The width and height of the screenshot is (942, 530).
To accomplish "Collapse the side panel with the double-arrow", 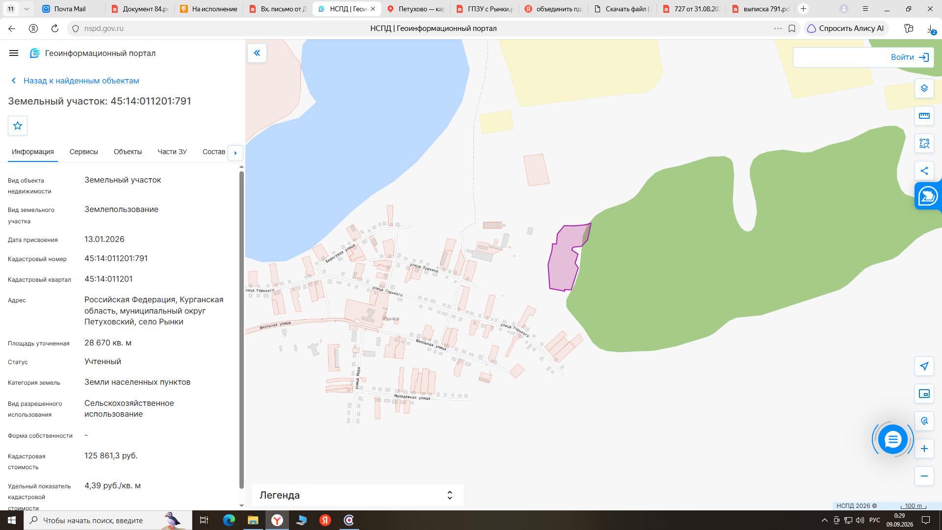I will [x=257, y=53].
